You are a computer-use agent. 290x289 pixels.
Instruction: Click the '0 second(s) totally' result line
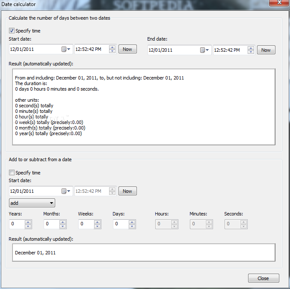[34, 106]
